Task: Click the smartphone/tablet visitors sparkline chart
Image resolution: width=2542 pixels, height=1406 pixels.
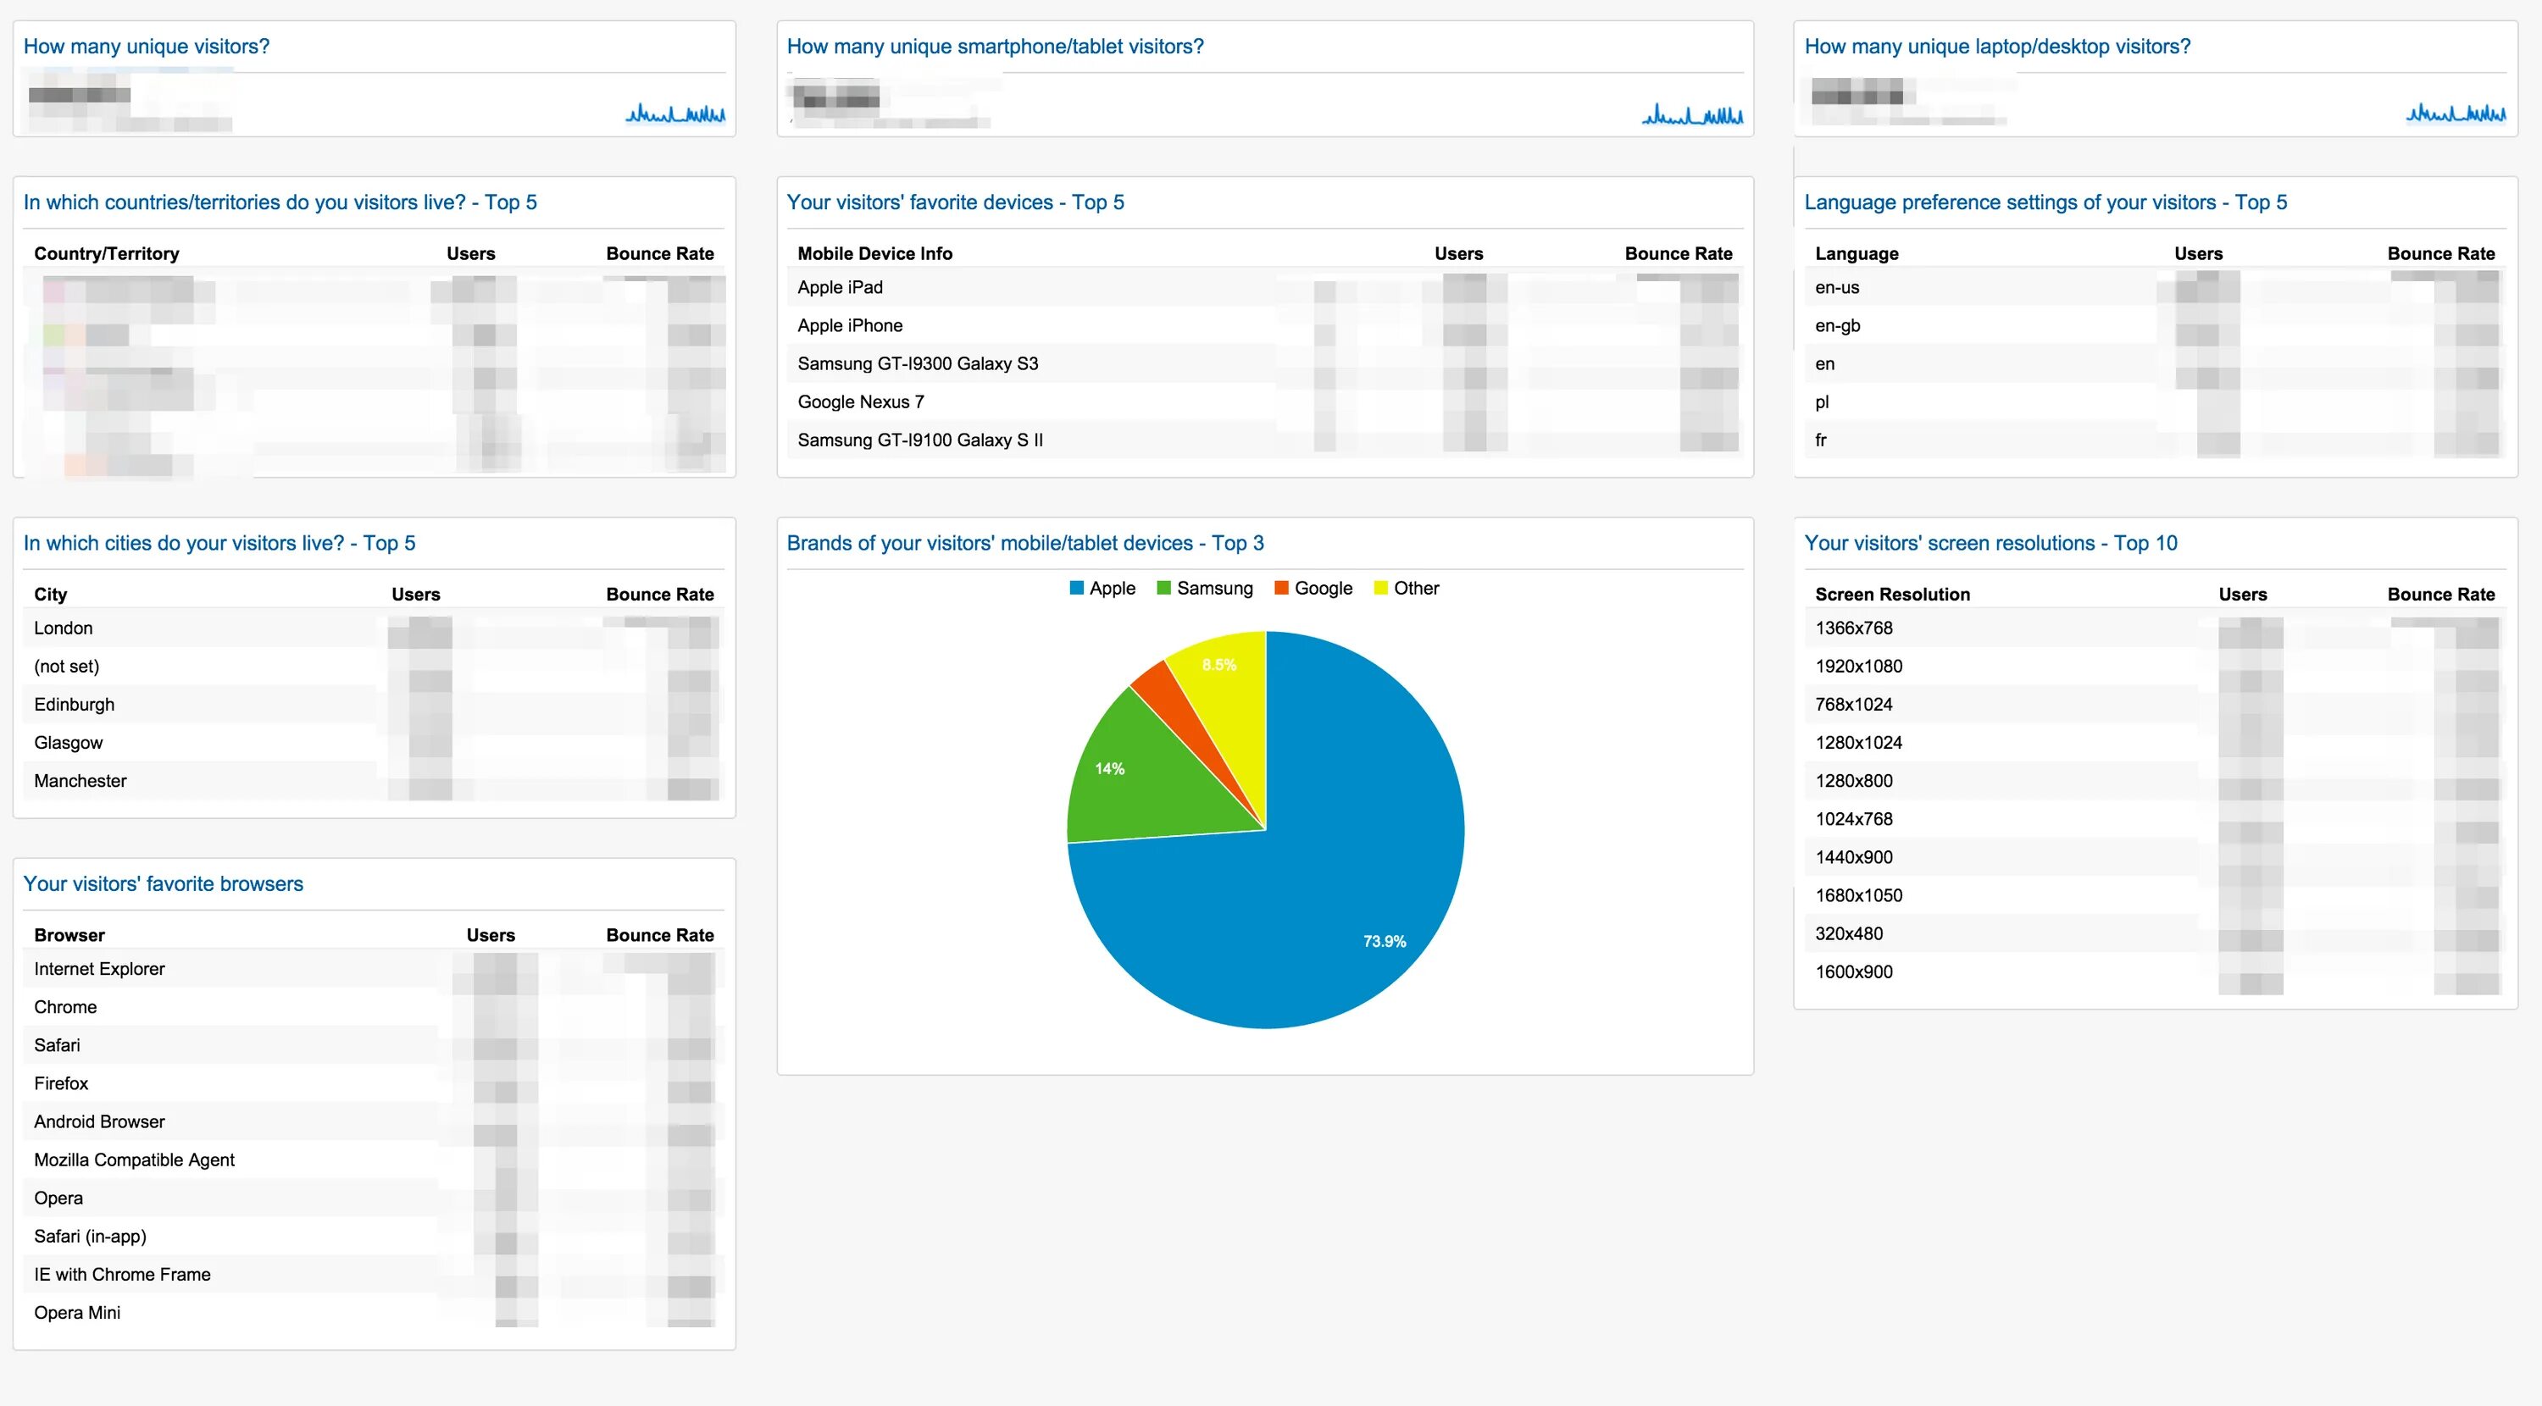Action: pos(1692,114)
